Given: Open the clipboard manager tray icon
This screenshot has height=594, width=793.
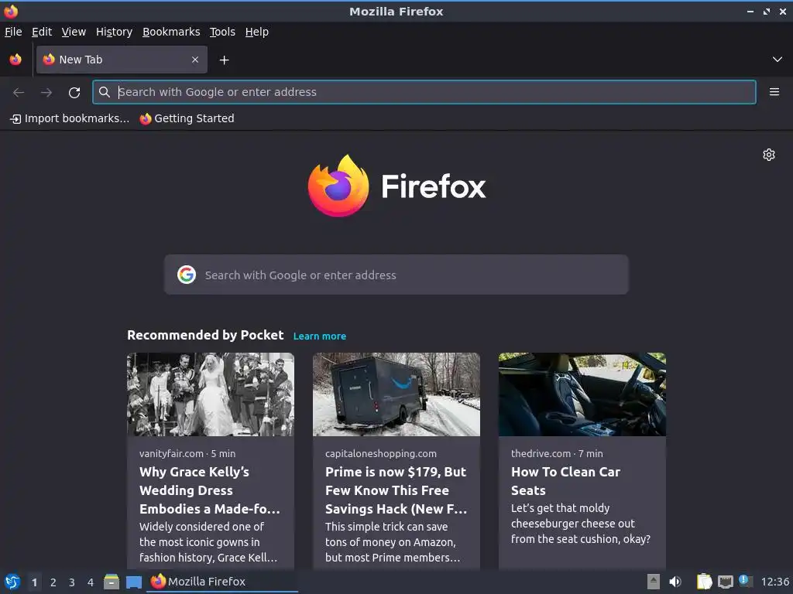Looking at the screenshot, I should point(704,582).
